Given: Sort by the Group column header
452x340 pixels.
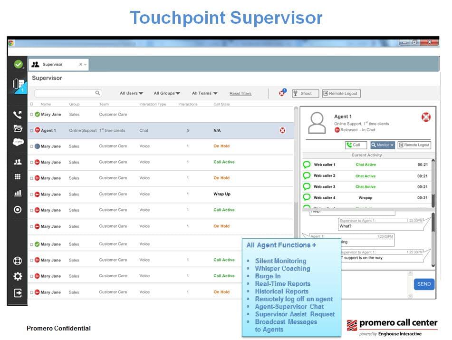Looking at the screenshot, I should click(74, 104).
